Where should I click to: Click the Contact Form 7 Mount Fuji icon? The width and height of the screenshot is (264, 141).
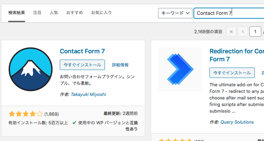tap(31, 69)
